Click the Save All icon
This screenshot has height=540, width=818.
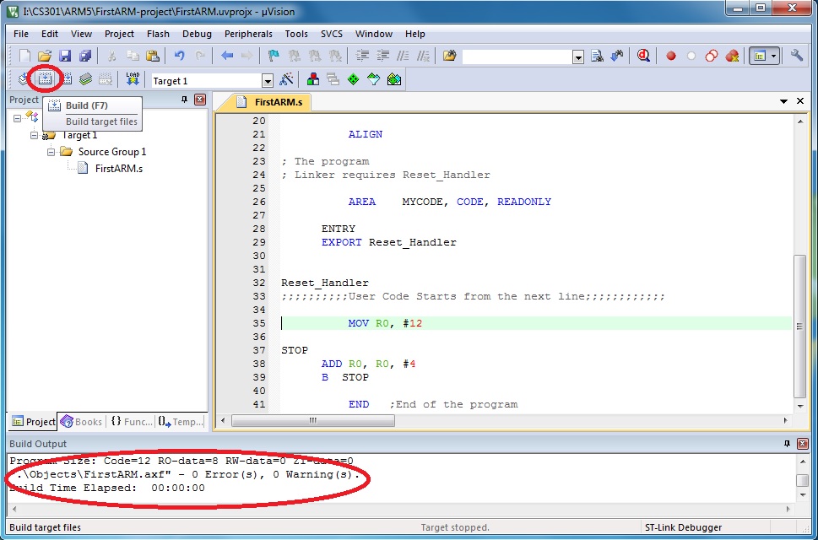pyautogui.click(x=84, y=56)
